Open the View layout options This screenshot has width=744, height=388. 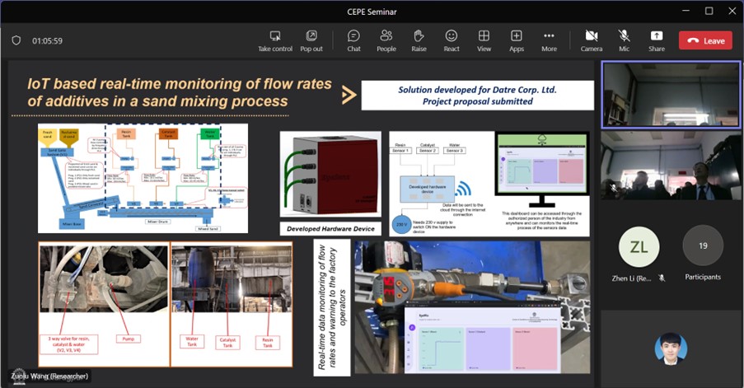pos(484,36)
